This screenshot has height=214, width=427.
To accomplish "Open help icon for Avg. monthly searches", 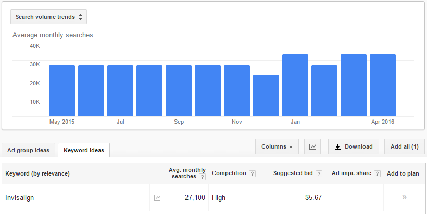I will coord(202,177).
